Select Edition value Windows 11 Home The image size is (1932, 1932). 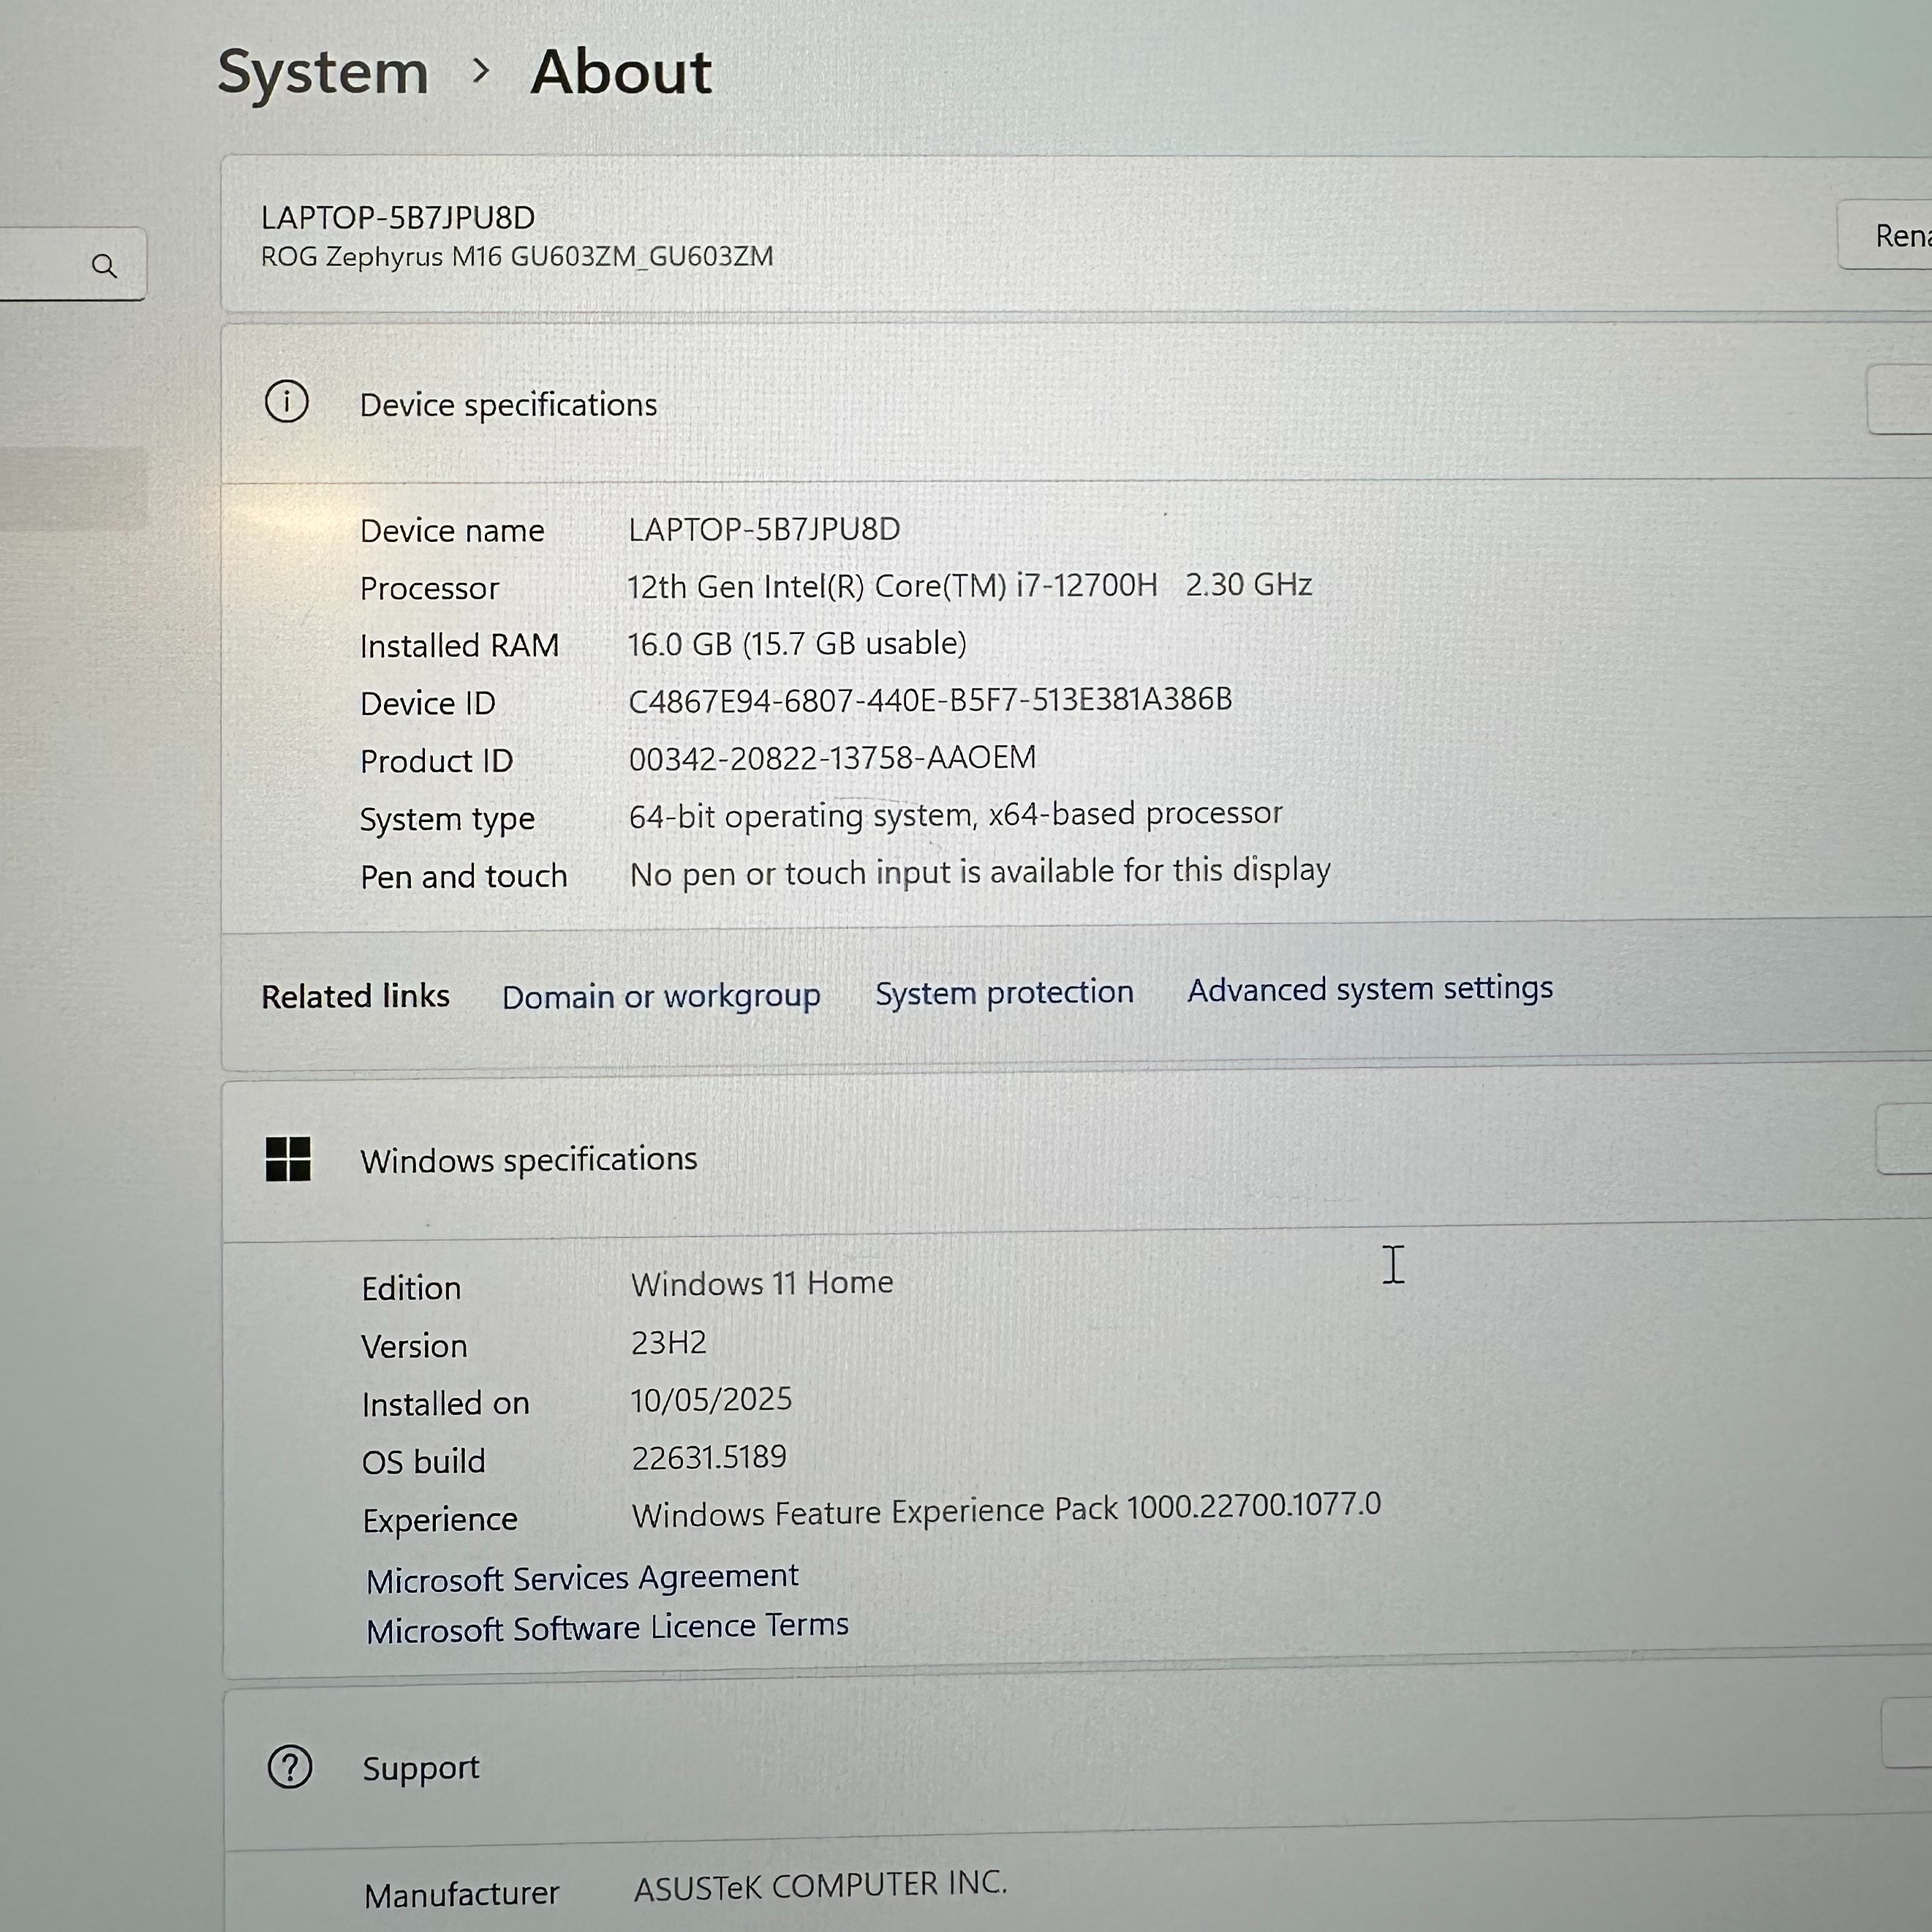762,1283
